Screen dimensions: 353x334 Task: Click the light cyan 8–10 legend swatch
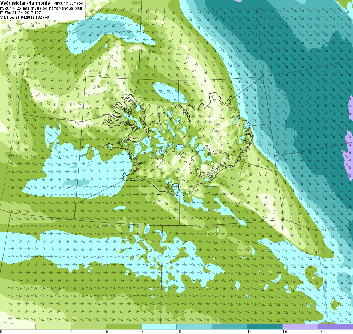159,327
